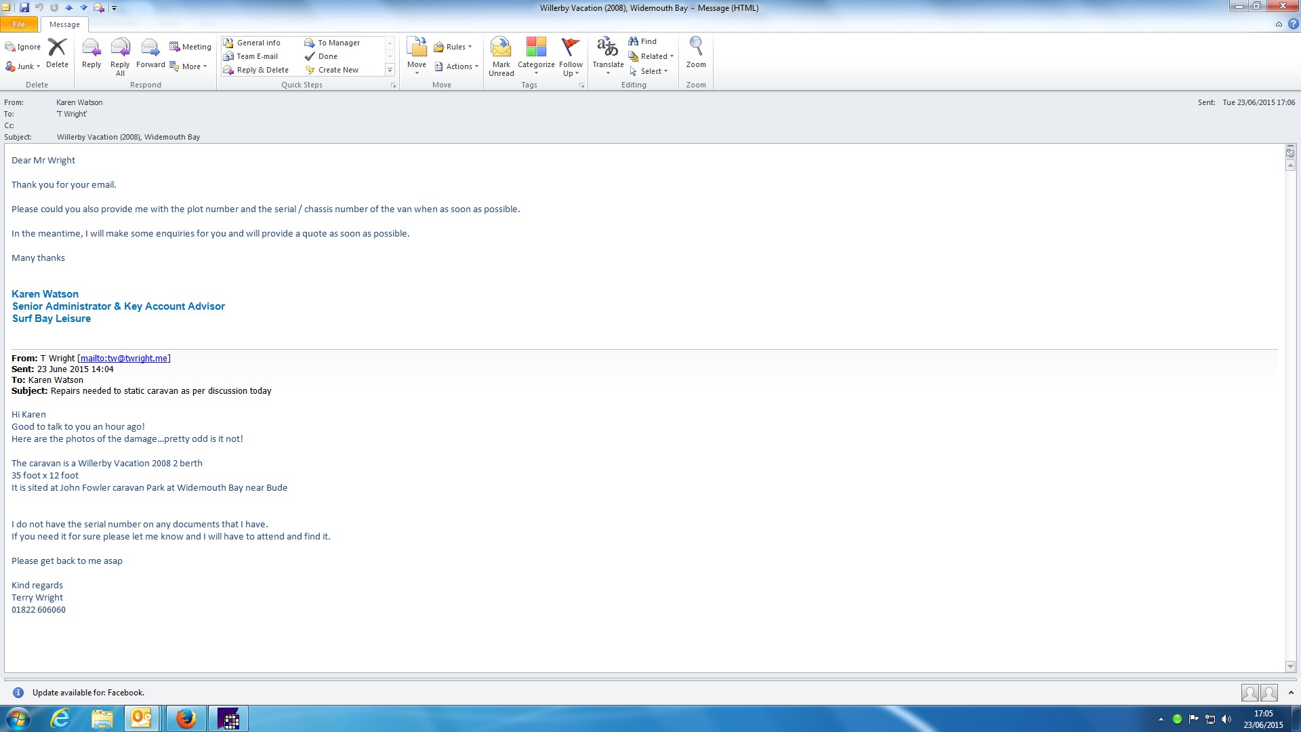Image resolution: width=1301 pixels, height=732 pixels.
Task: Click the Meeting reply icon
Action: [190, 47]
